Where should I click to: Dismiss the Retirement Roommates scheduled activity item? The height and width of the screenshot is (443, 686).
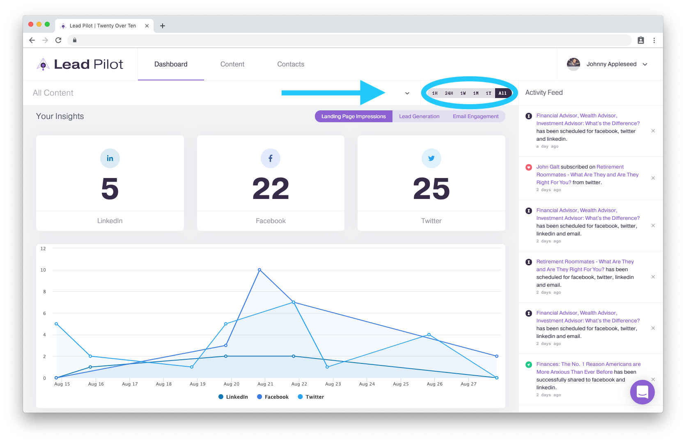point(653,277)
